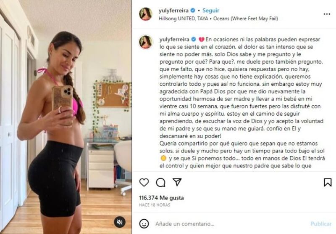Click header profile avatar picture
The width and height of the screenshot is (336, 234).
(146, 14)
